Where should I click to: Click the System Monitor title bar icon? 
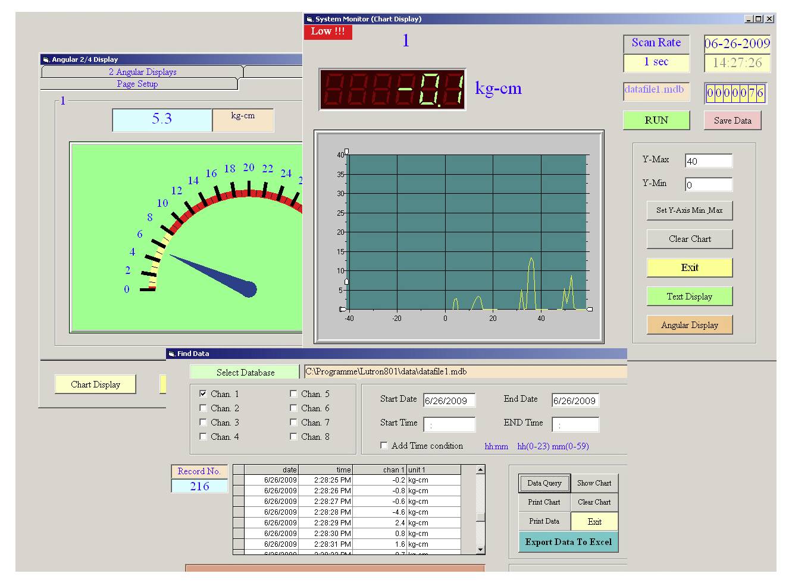(x=309, y=19)
